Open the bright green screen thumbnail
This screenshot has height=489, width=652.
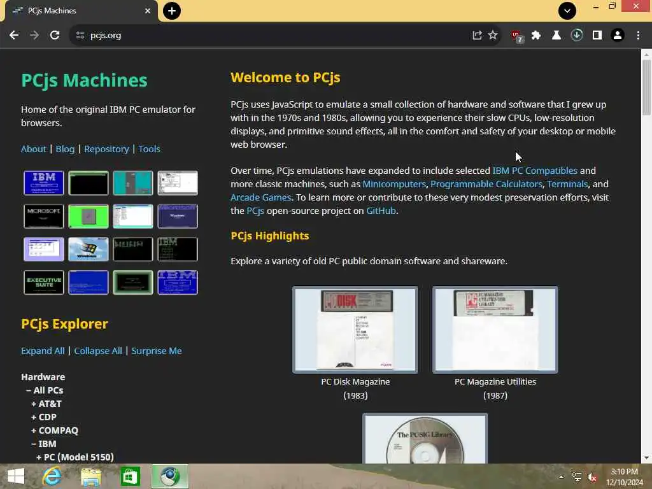(x=88, y=216)
